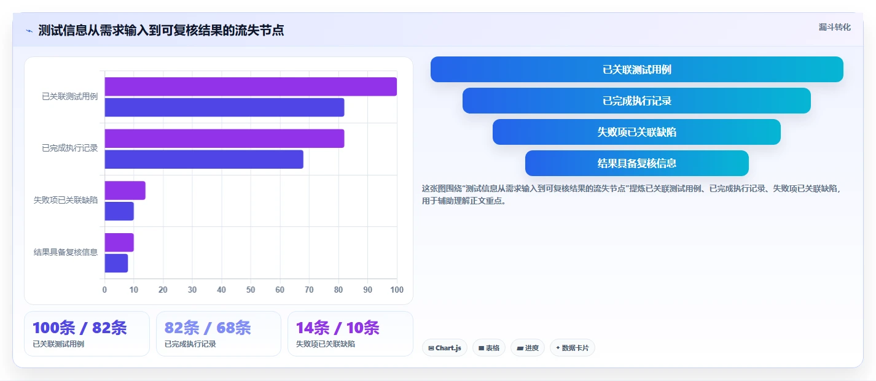The width and height of the screenshot is (876, 381).
Task: Click the x-axis tick label 70
Action: pyautogui.click(x=309, y=290)
